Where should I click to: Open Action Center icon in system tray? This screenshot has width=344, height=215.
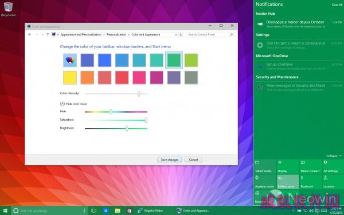click(x=317, y=211)
